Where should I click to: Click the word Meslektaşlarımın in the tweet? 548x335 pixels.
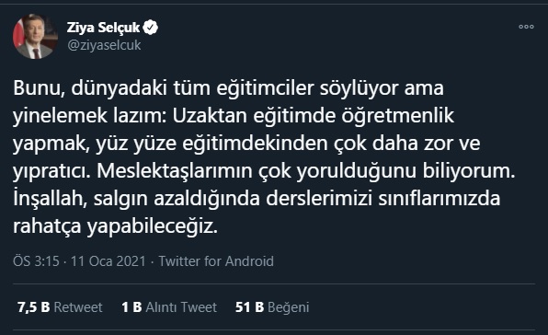tap(175, 171)
